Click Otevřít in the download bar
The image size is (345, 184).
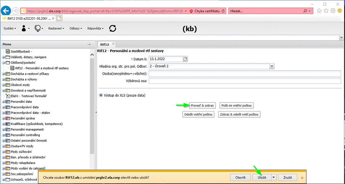[240, 178]
